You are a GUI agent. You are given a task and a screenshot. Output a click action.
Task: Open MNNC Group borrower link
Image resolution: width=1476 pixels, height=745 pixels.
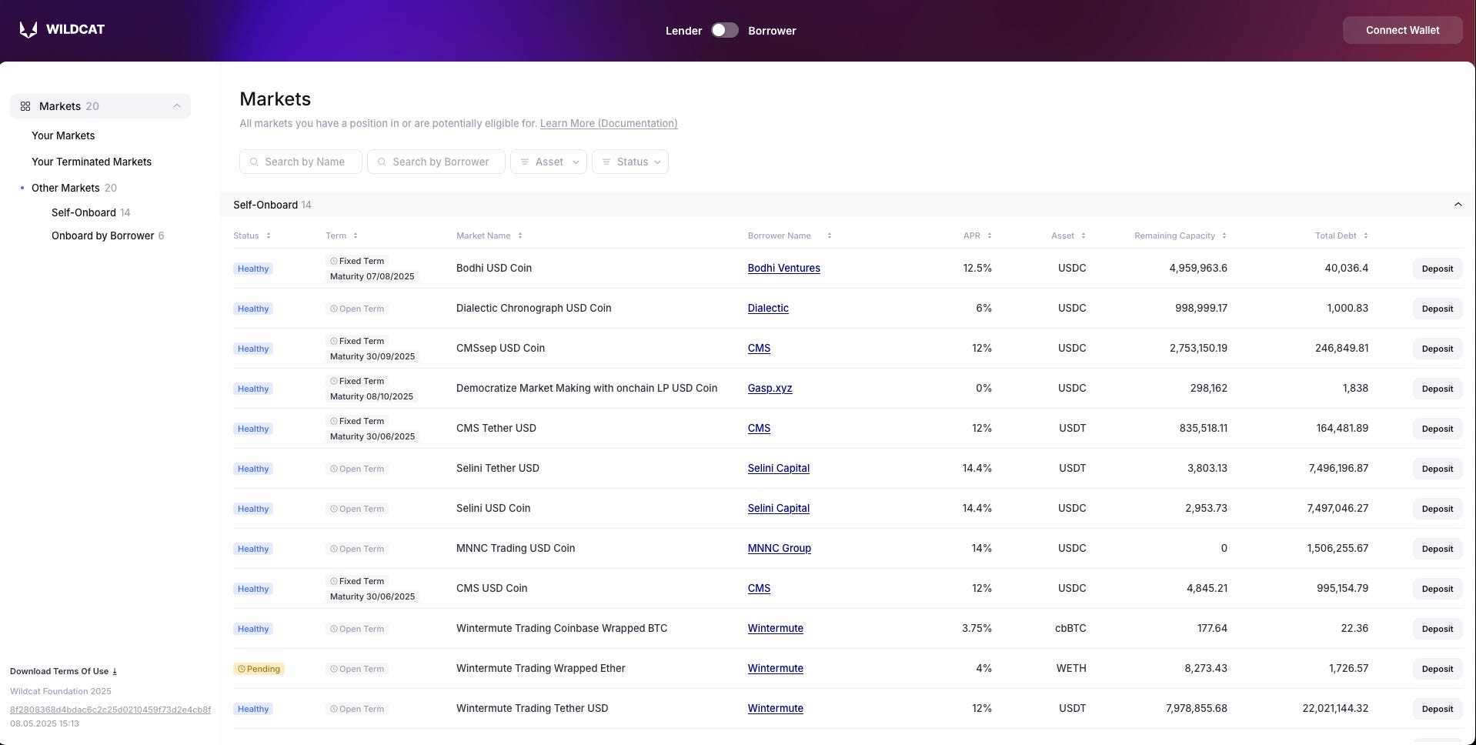pos(779,548)
